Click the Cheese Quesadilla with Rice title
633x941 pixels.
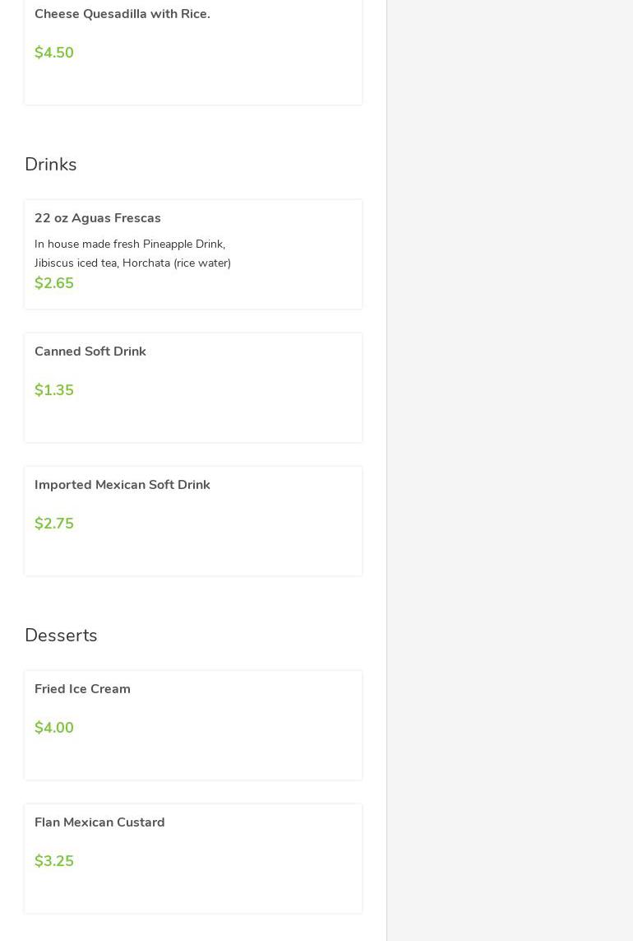(x=122, y=14)
